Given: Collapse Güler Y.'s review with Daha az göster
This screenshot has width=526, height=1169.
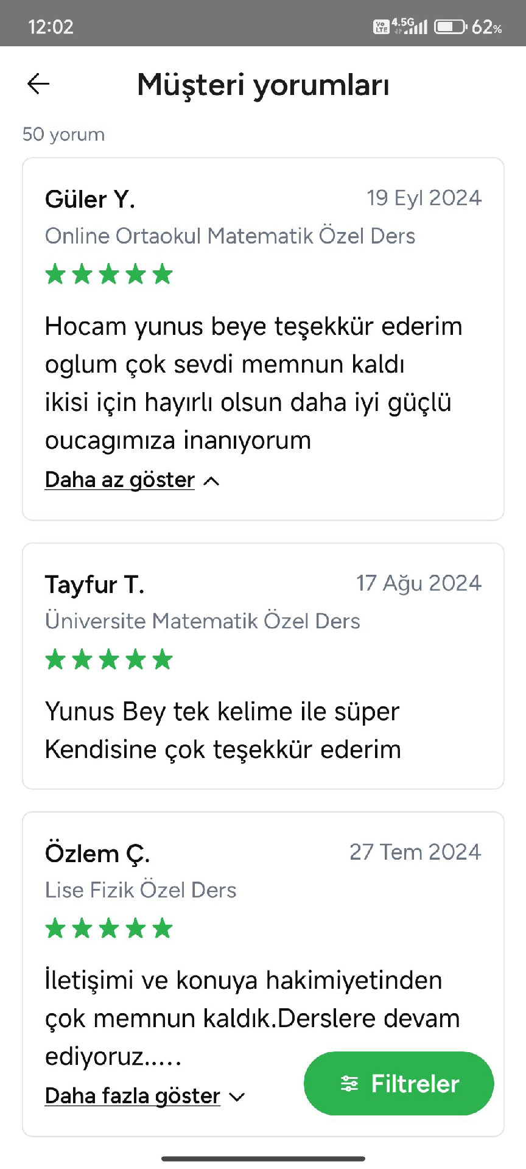Looking at the screenshot, I should coord(120,480).
